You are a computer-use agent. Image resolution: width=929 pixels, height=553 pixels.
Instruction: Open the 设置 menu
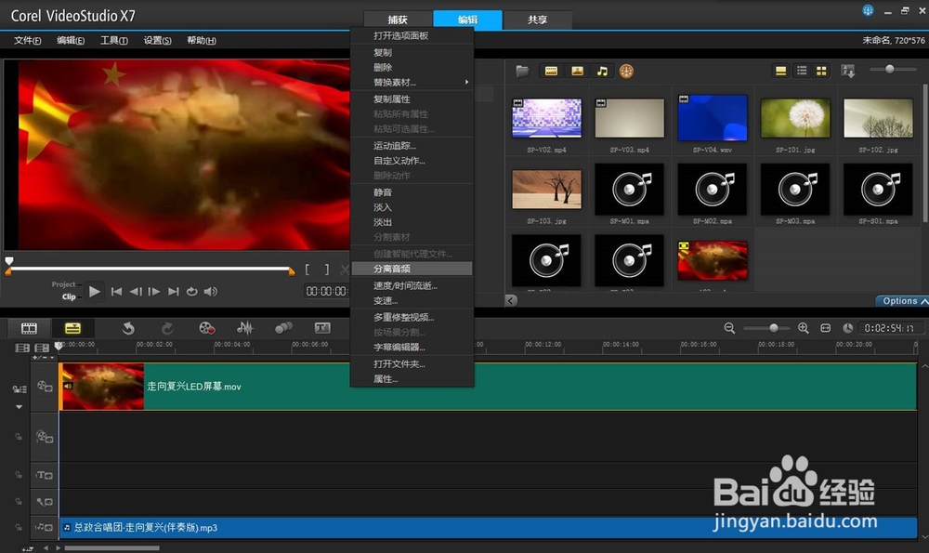[157, 40]
